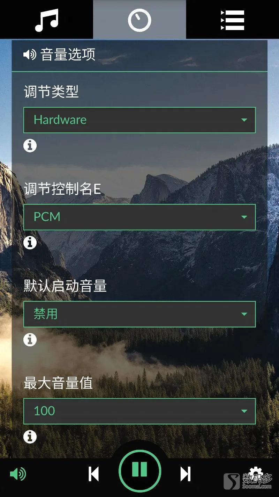Click info icon under PCM dropdown
279x497 pixels.
(x=30, y=242)
